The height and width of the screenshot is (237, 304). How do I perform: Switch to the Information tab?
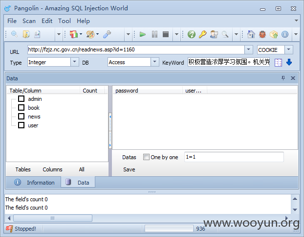coord(34,183)
